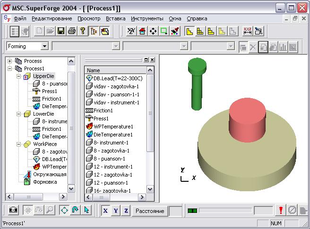The height and width of the screenshot is (229, 310).
Task: Click the list view icon at toolbar start
Action: (x=15, y=32)
